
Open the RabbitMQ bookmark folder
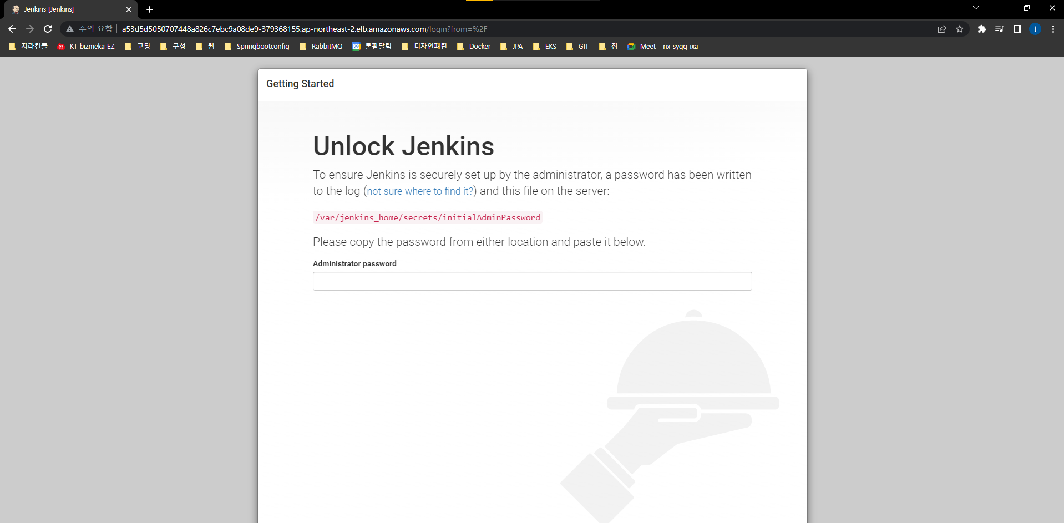[321, 47]
